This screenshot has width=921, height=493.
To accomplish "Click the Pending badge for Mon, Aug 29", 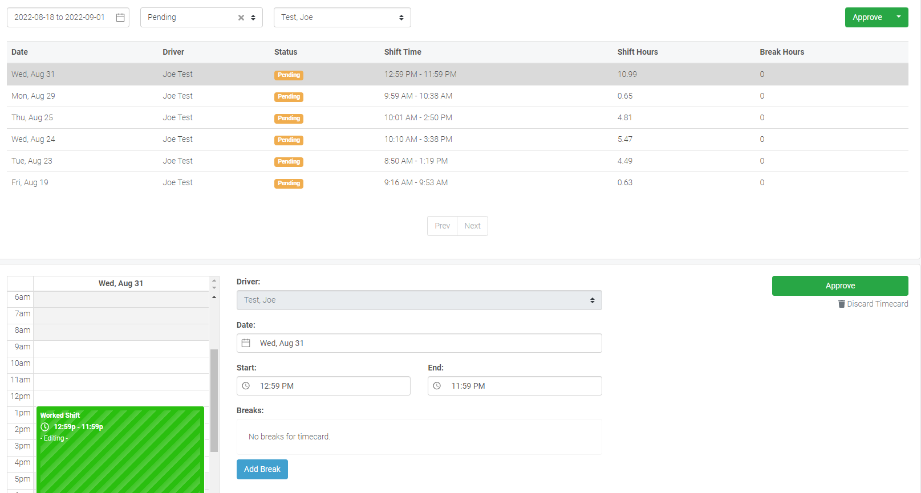I will [x=289, y=97].
